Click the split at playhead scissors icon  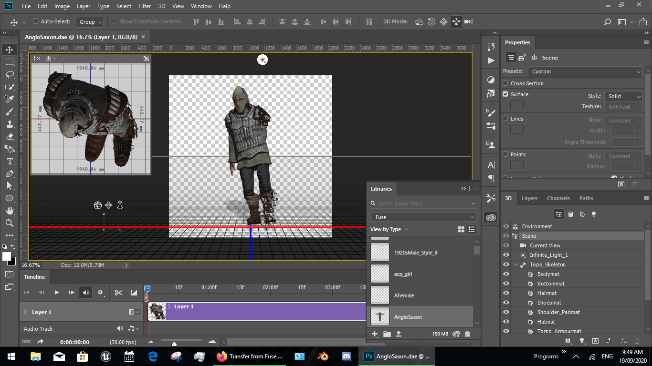point(118,292)
